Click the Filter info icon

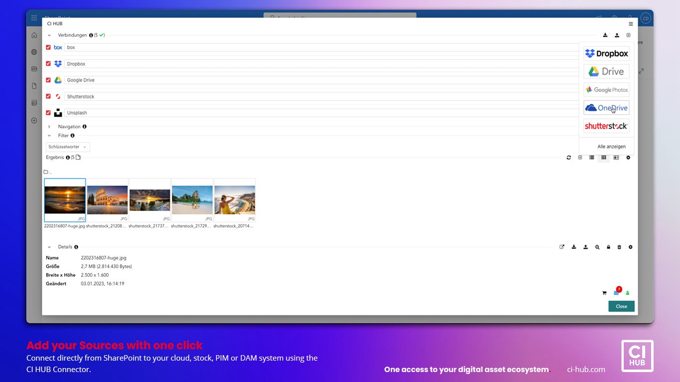click(x=73, y=136)
